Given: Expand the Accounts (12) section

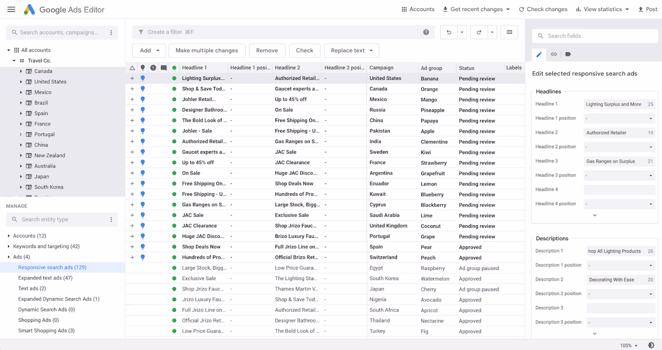Looking at the screenshot, I should (9, 236).
